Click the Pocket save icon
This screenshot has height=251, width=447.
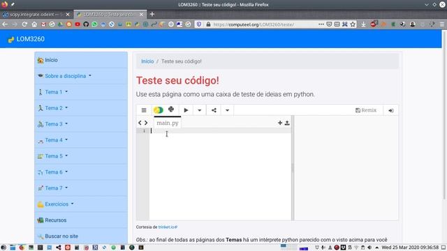(329, 24)
